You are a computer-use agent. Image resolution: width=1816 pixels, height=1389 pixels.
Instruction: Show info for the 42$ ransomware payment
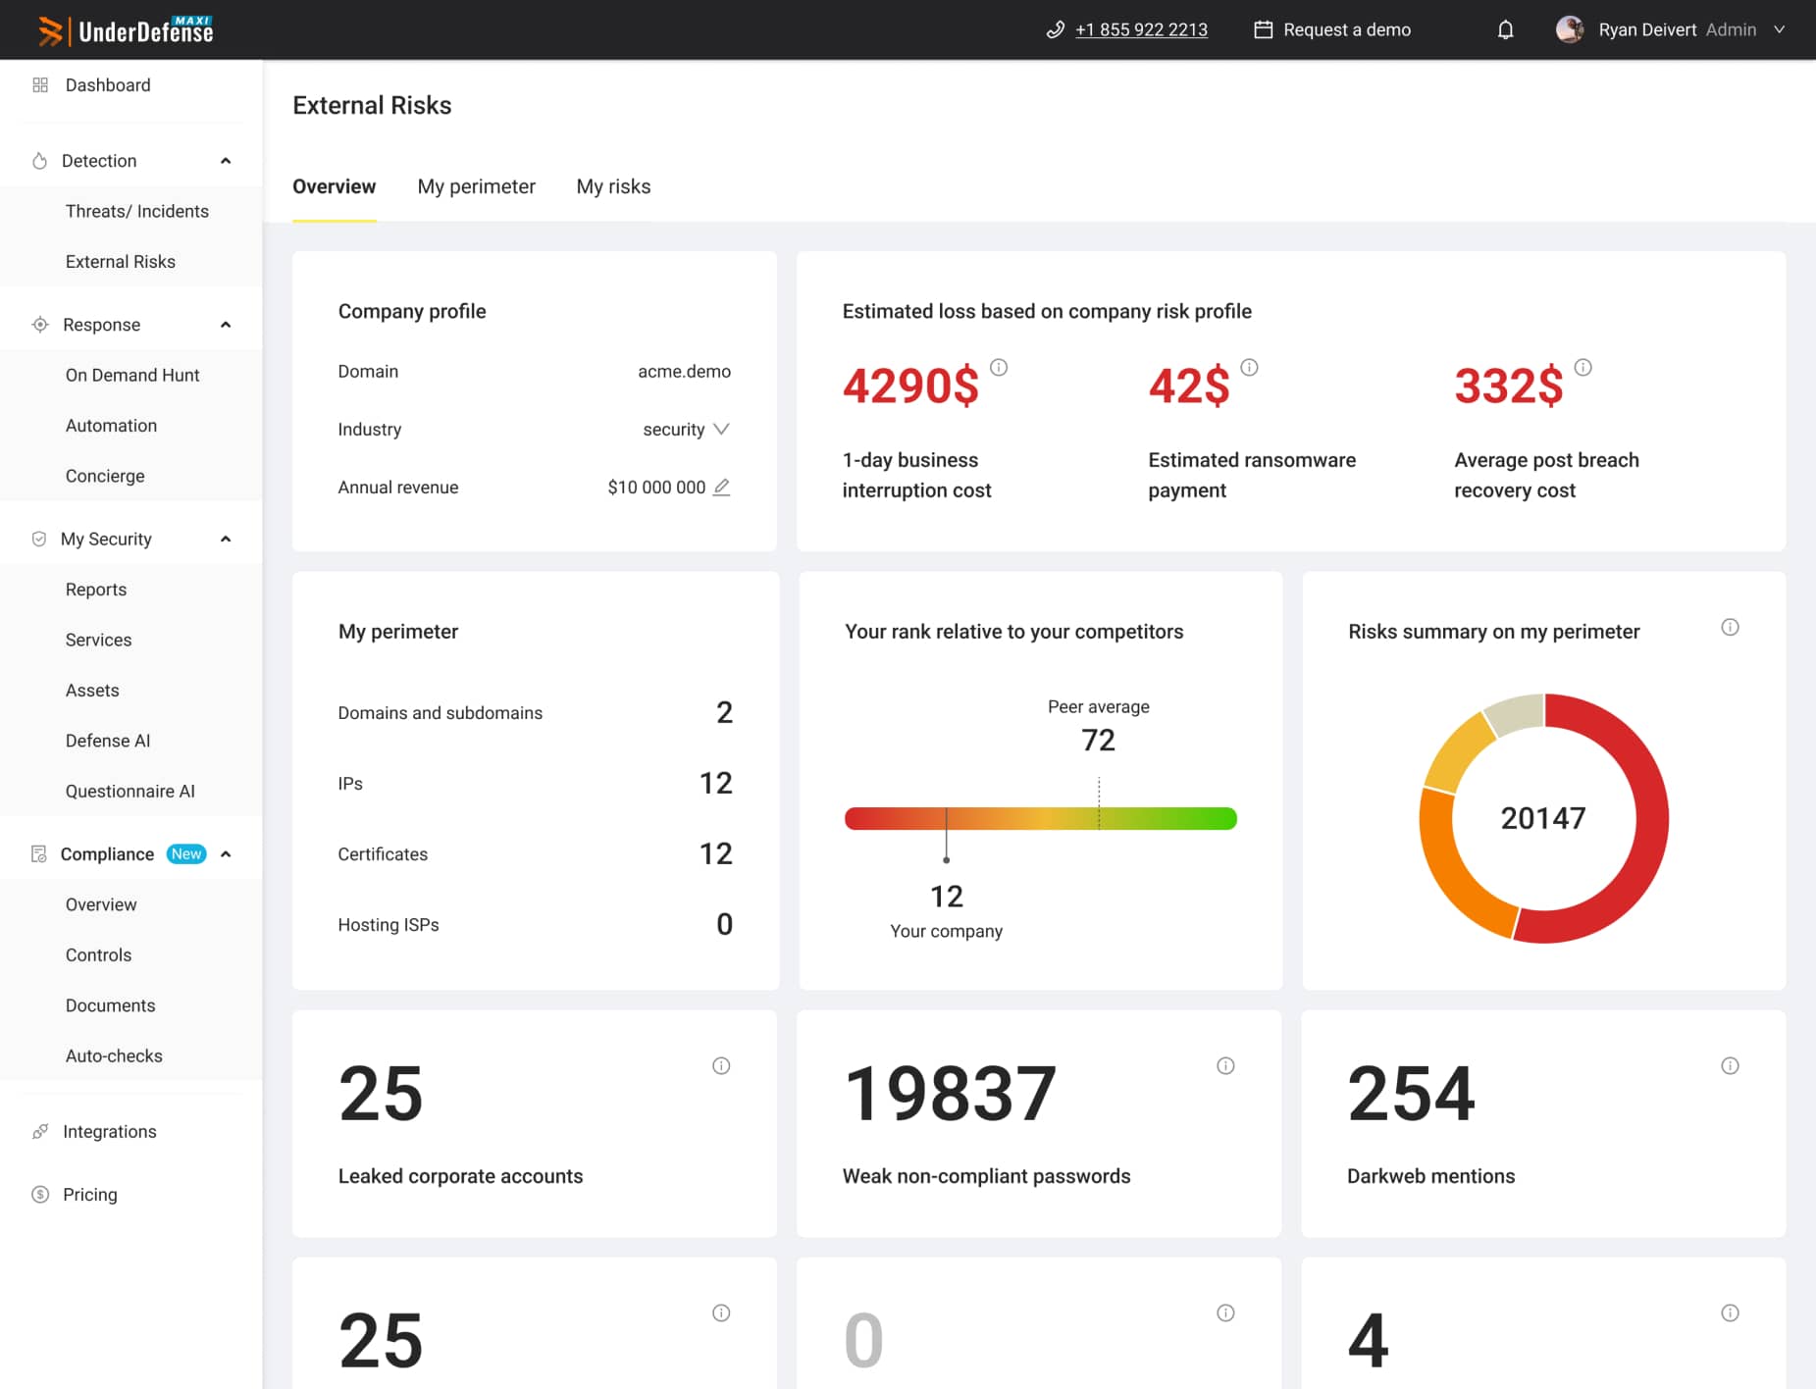1249,367
